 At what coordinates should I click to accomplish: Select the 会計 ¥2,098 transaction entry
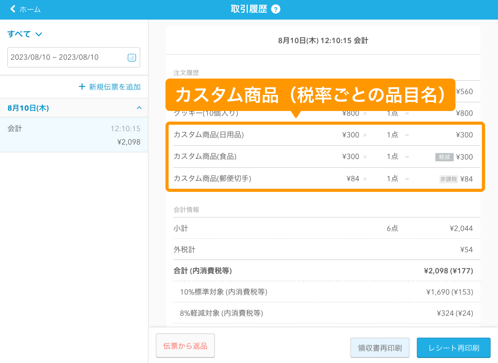coord(74,135)
